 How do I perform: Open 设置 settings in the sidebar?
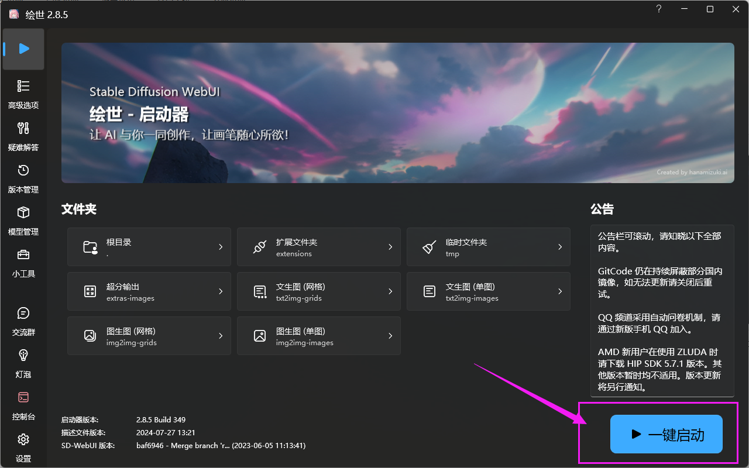(23, 447)
